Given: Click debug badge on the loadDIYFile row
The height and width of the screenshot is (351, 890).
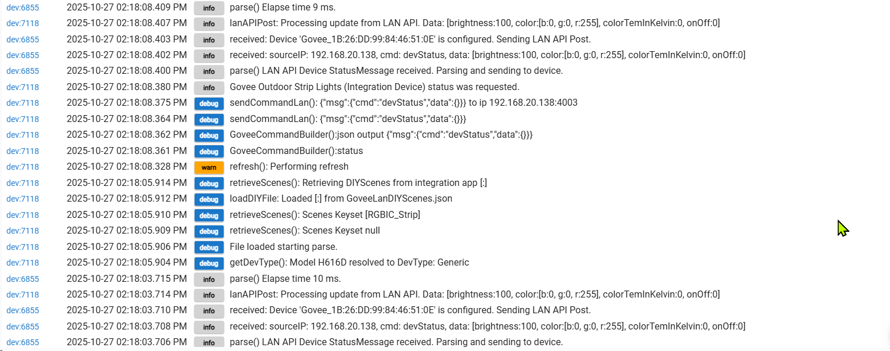Looking at the screenshot, I should [x=209, y=199].
